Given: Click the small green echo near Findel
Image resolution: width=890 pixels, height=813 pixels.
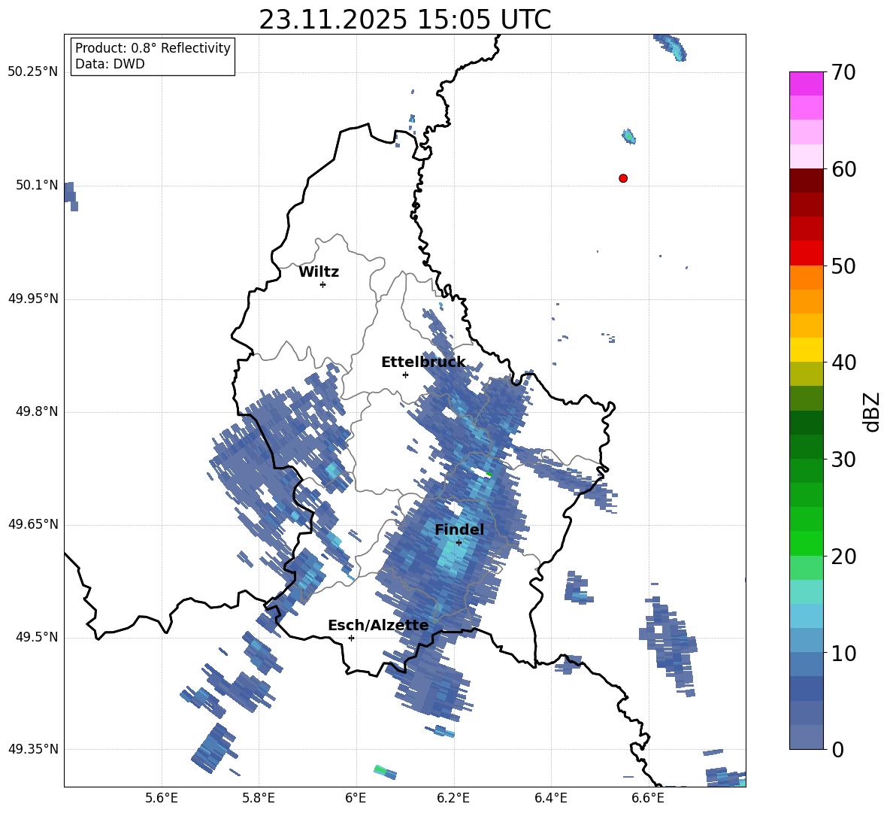Looking at the screenshot, I should click(x=489, y=474).
